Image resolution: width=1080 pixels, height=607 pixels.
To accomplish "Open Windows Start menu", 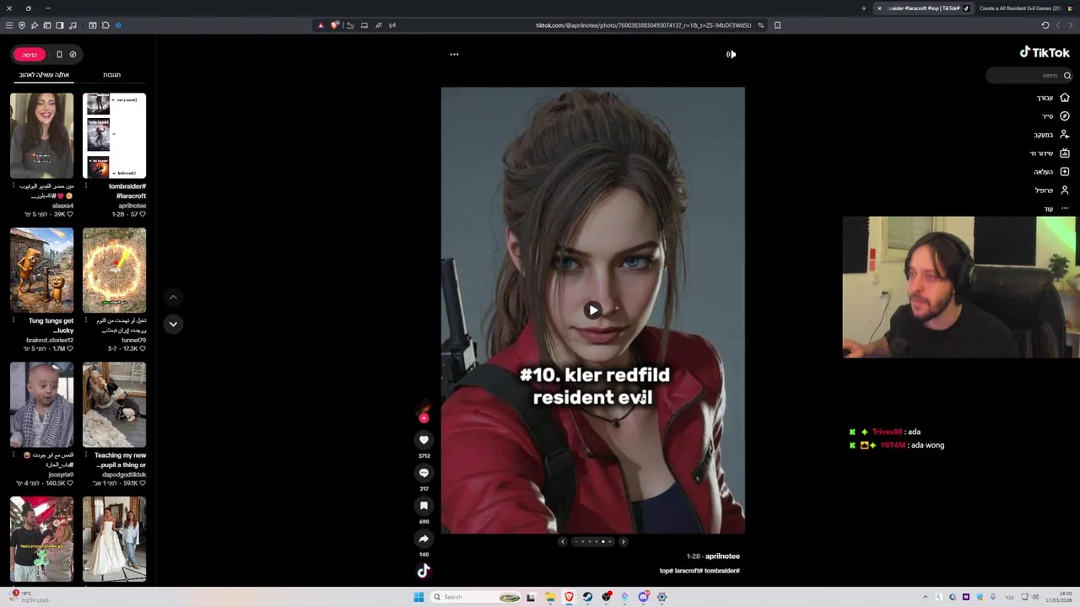I will (x=418, y=597).
